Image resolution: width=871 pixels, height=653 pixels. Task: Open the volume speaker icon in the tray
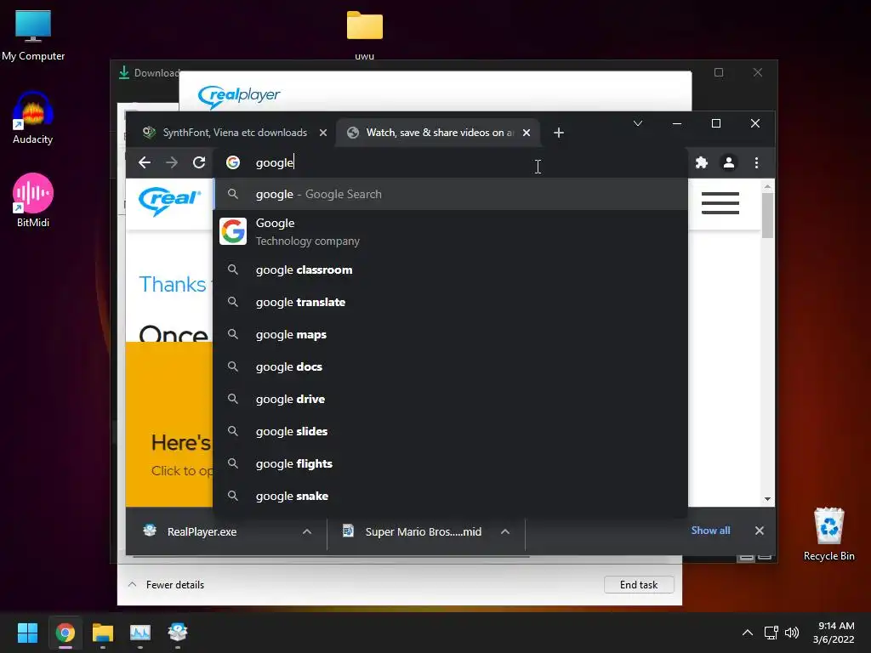[792, 633]
